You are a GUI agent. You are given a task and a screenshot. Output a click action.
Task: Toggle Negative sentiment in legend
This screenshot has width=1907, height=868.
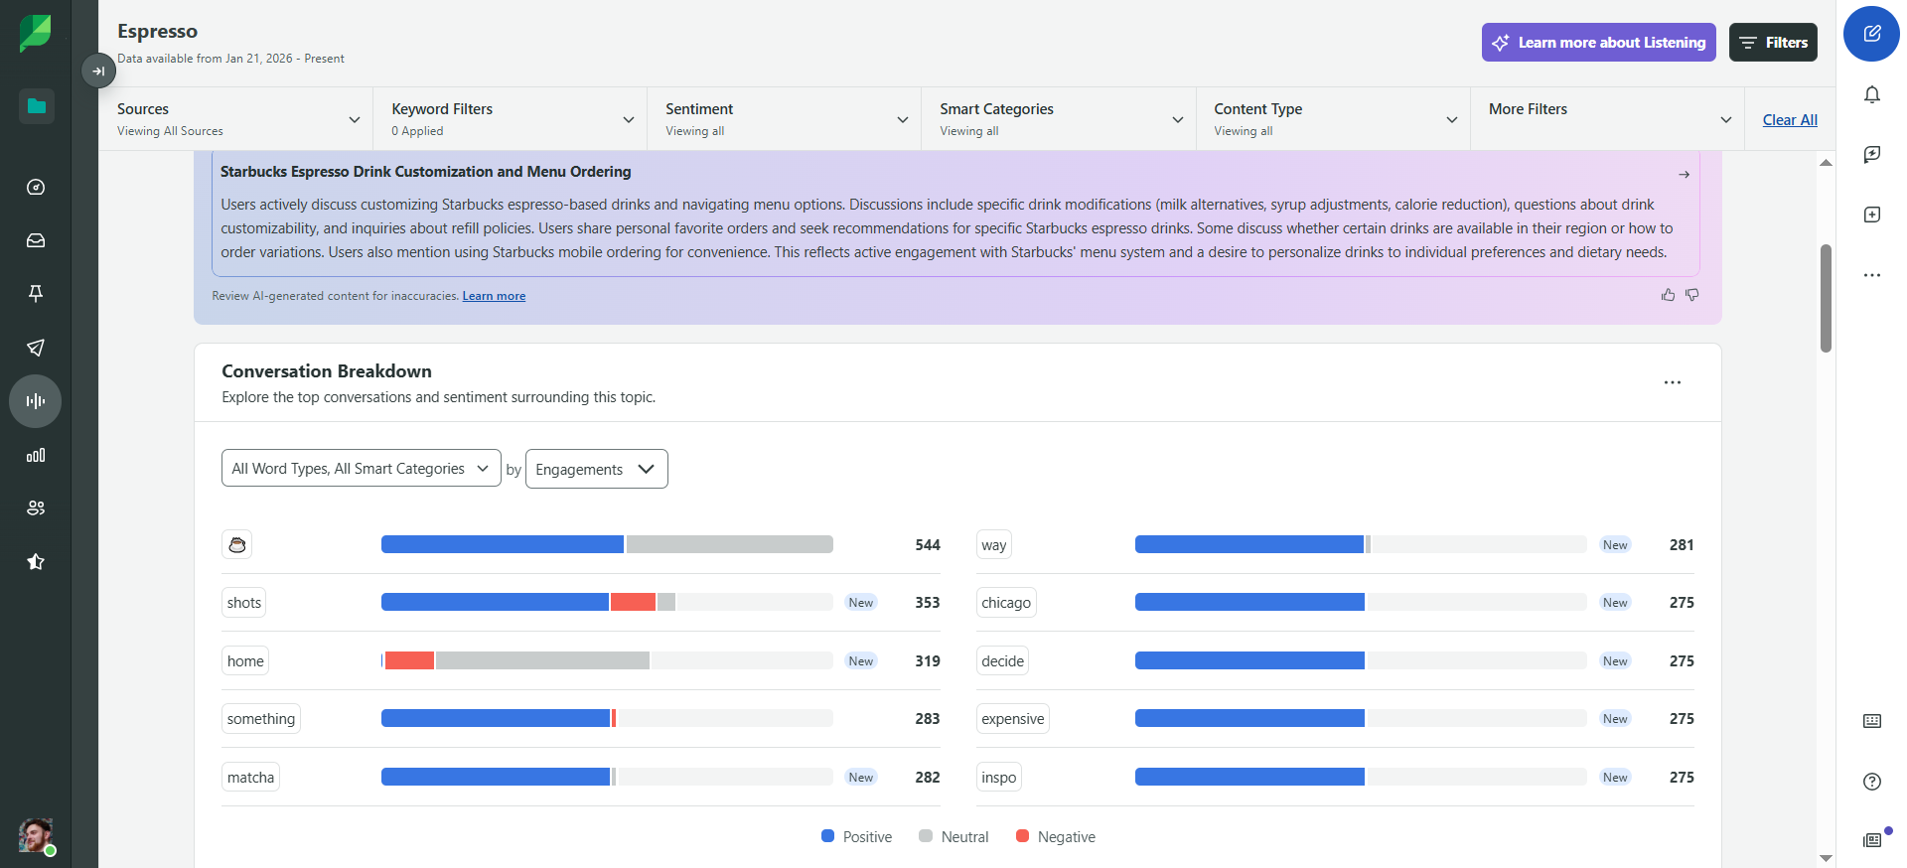[x=1056, y=837]
